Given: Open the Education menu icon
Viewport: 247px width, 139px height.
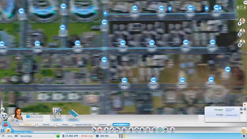Looking at the screenshot, I should click(154, 129).
